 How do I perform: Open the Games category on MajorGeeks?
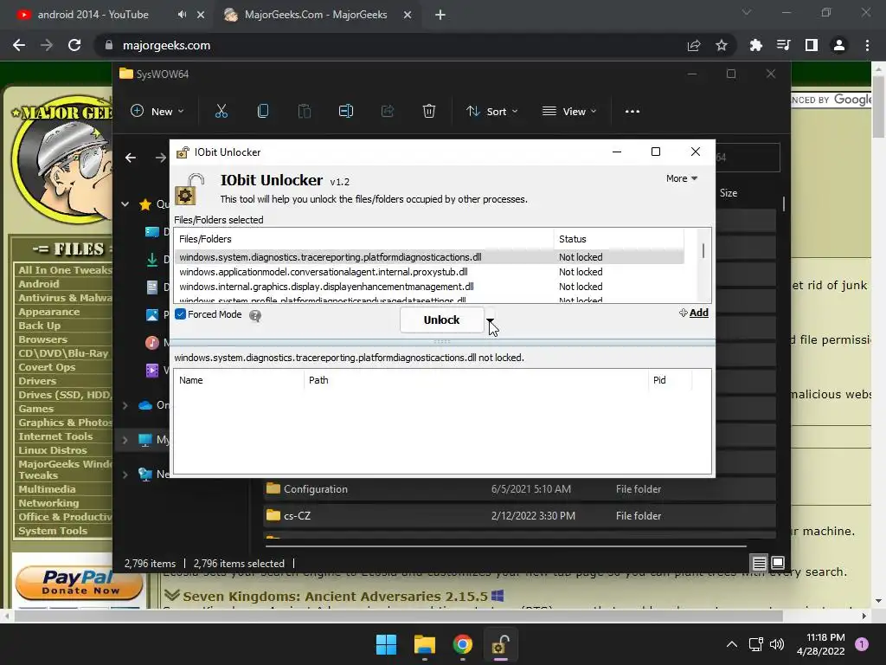coord(35,409)
